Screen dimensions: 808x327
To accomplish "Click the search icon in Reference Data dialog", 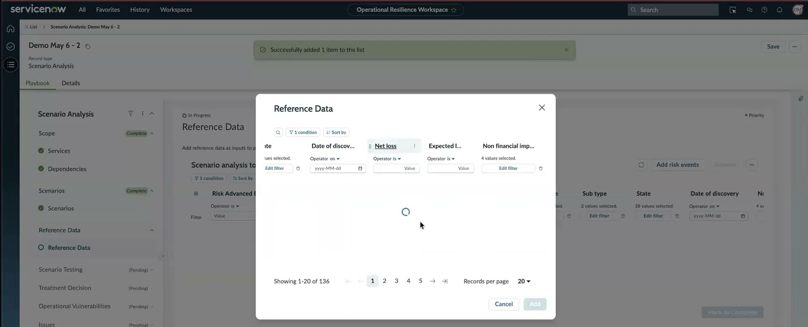I will pyautogui.click(x=278, y=132).
